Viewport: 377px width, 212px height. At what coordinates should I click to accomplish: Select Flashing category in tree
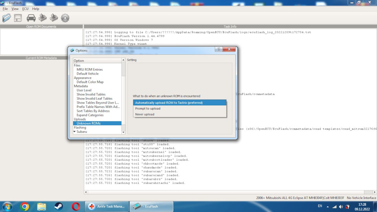point(80,127)
